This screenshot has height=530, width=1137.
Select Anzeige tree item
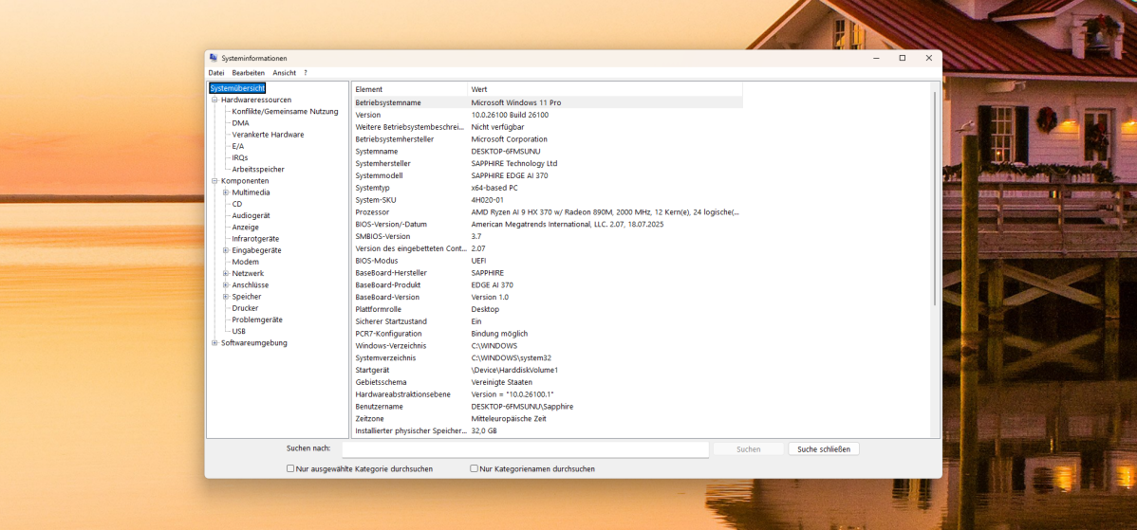245,228
